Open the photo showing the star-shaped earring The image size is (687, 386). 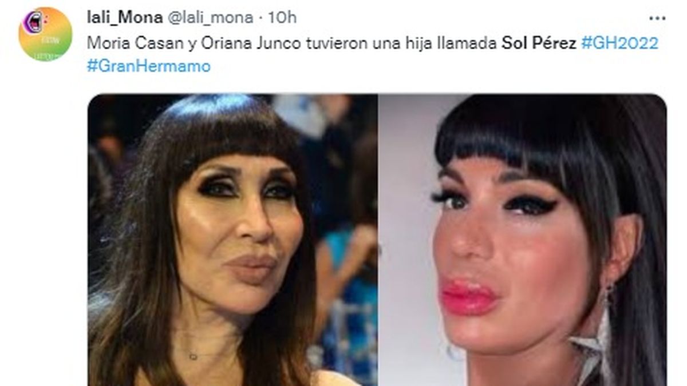pos(522,240)
